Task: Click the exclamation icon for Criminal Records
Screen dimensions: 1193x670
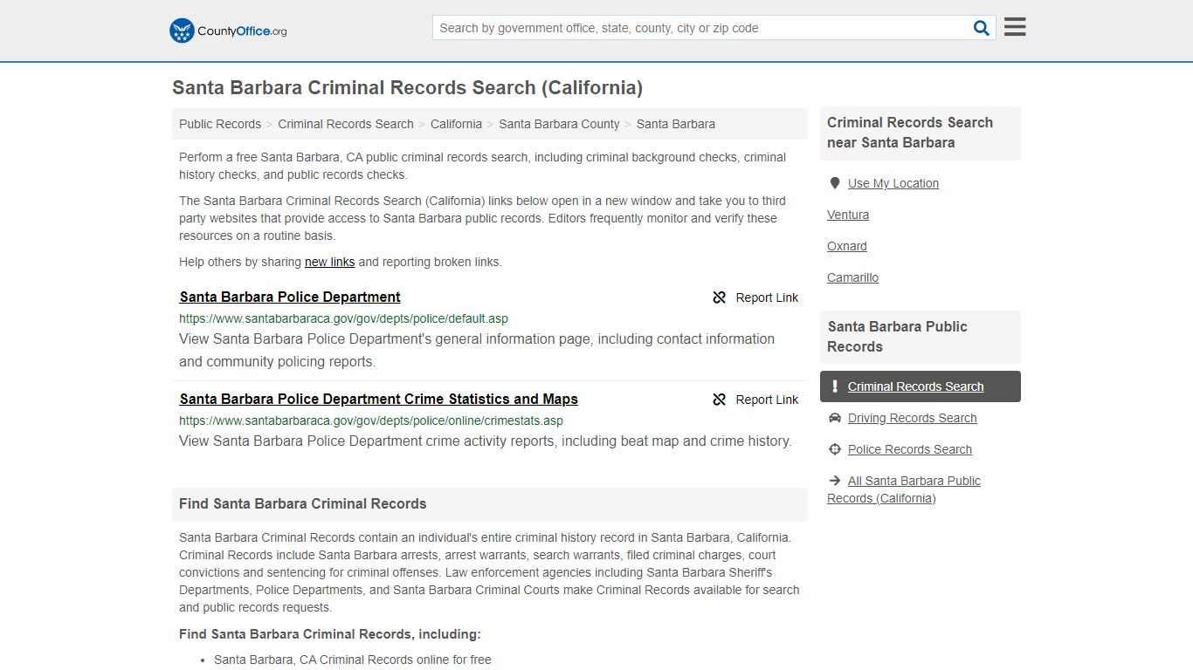Action: [834, 386]
